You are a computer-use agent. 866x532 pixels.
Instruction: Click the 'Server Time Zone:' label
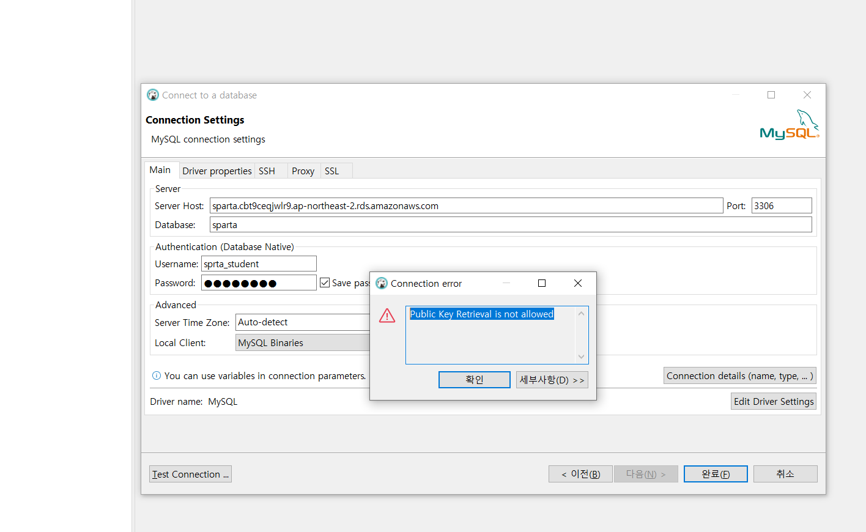(x=192, y=322)
